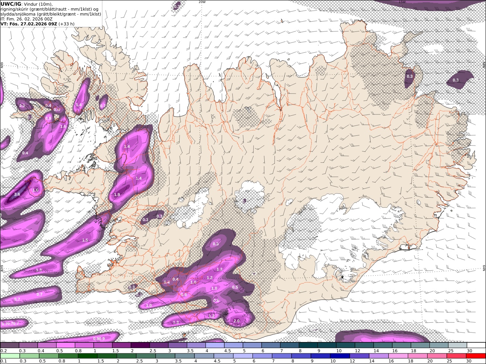The height and width of the screenshot is (364, 486).
Task: Select the white upper swatch after the 30 label
Action: coord(477,345)
